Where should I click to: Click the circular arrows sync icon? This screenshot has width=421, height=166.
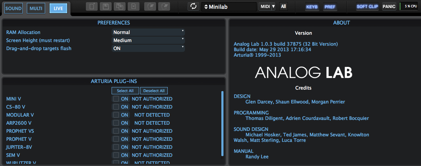[193, 7]
